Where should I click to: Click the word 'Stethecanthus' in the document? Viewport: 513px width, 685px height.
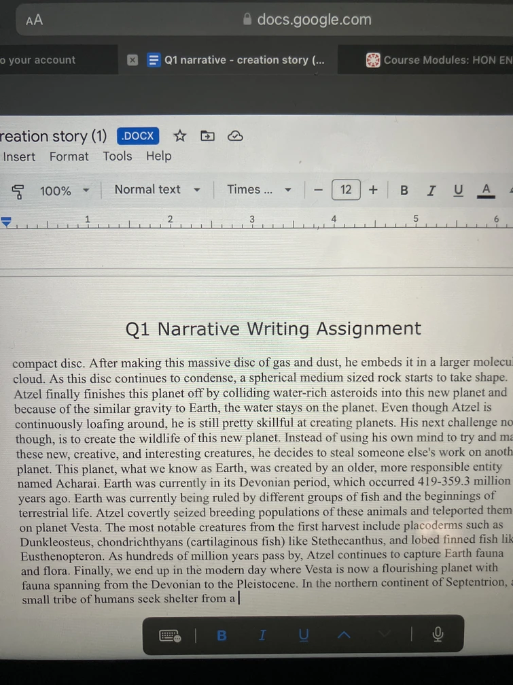(348, 541)
